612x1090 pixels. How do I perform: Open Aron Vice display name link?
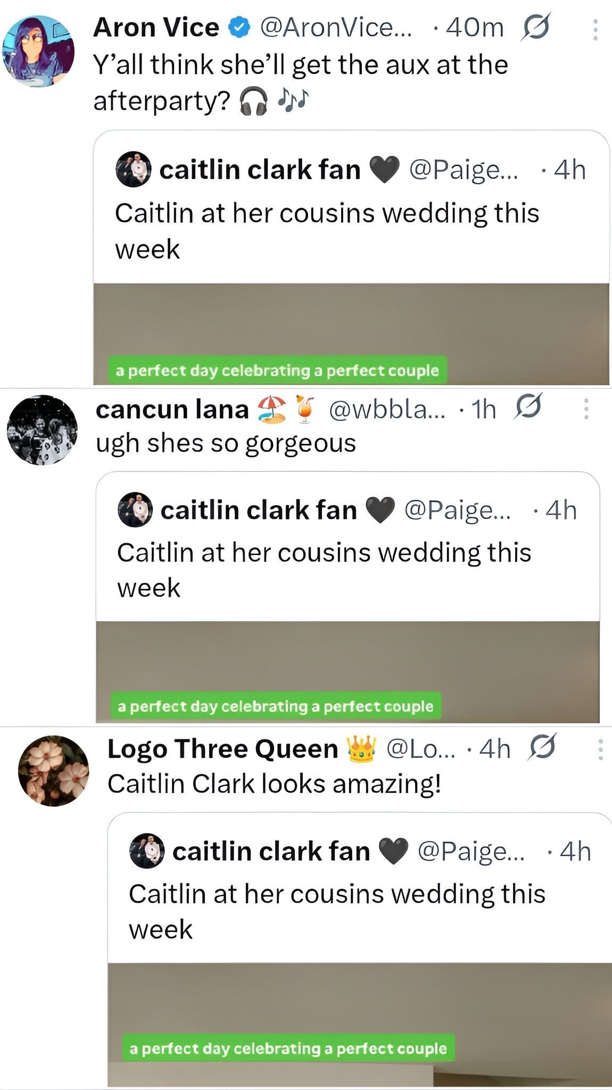[x=156, y=28]
